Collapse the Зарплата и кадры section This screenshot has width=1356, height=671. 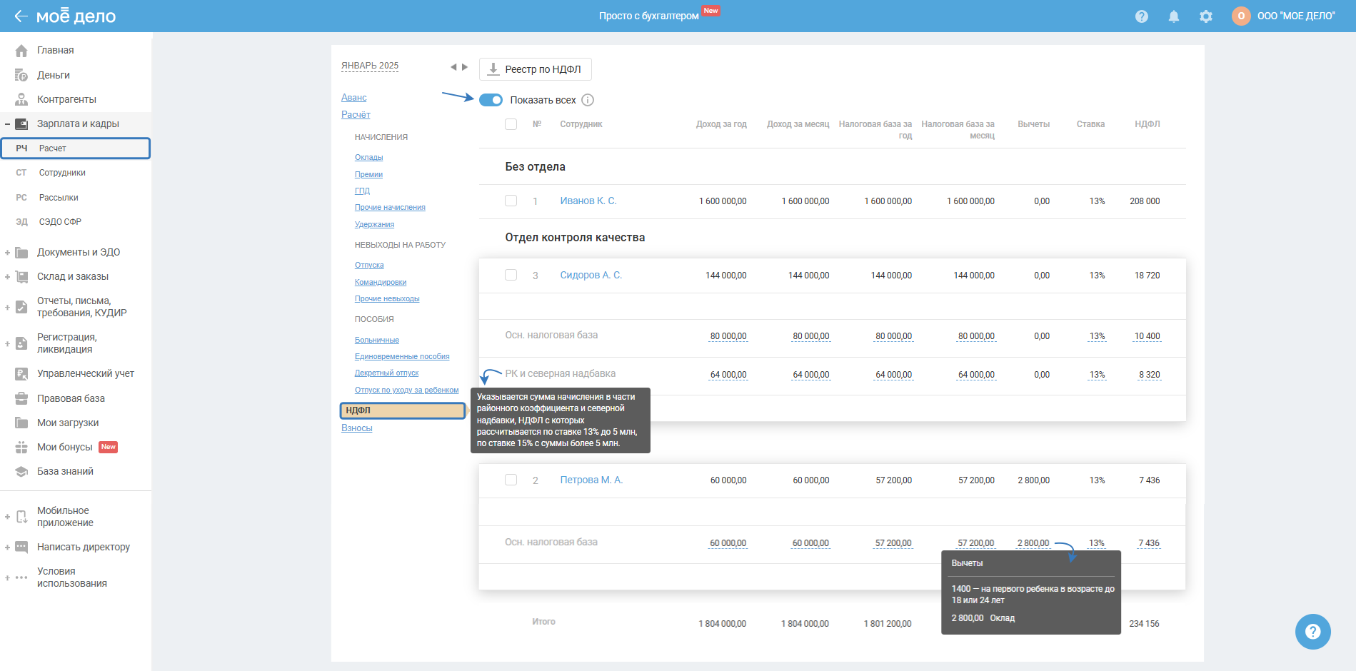[7, 124]
